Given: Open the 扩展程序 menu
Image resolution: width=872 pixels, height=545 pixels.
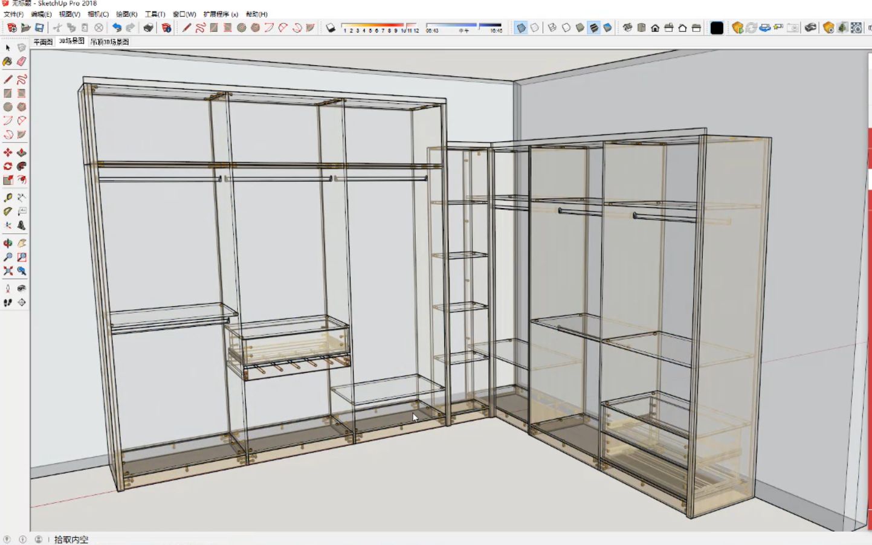Looking at the screenshot, I should click(221, 14).
